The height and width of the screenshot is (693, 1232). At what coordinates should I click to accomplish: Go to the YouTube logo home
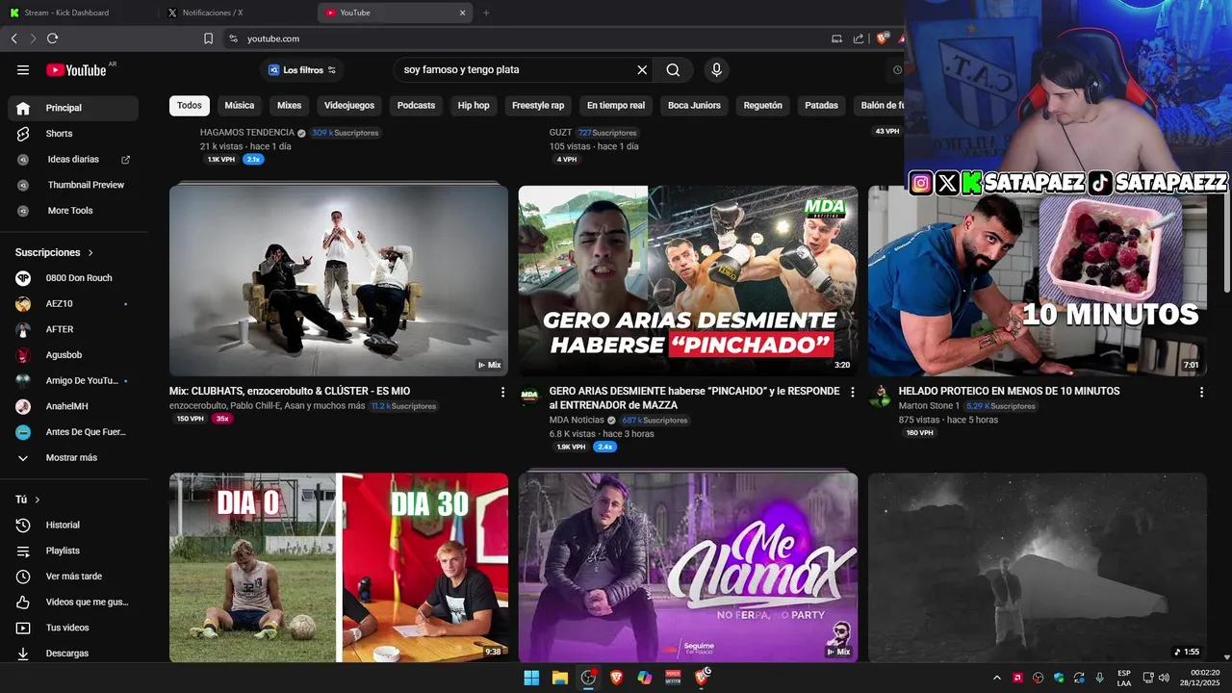76,70
